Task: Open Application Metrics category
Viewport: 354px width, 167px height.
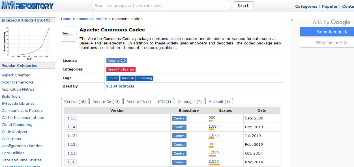Action: pos(18,89)
